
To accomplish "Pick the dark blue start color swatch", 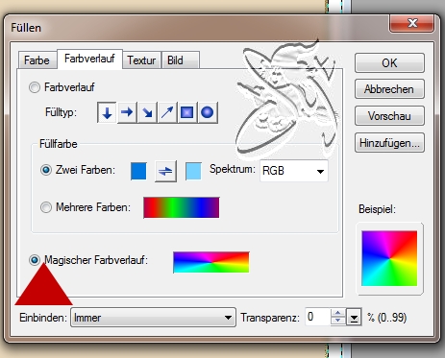I will (138, 171).
